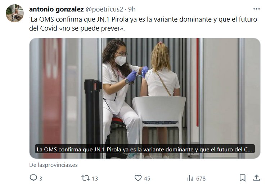Screen dimensions: 270x187
Task: Open the vaccination photo link card
Action: [145, 98]
